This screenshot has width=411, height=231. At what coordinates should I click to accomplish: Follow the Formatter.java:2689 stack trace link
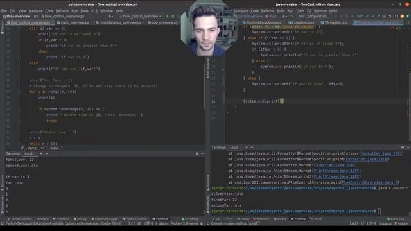point(334,165)
